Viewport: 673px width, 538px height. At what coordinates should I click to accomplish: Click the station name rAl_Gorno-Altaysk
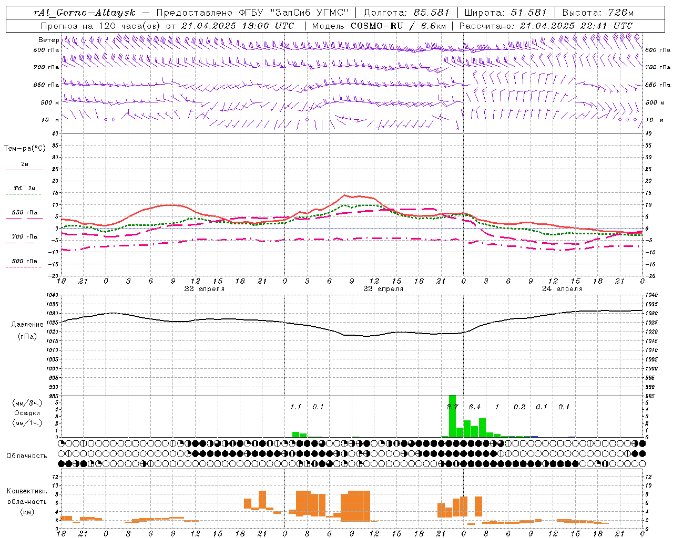84,13
